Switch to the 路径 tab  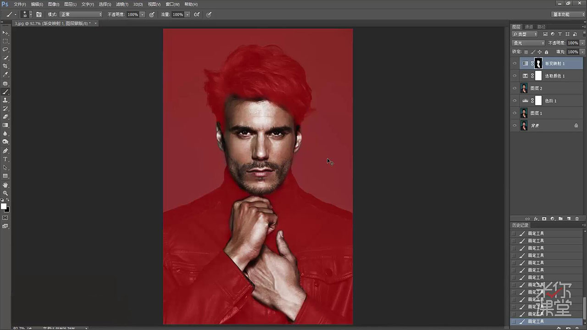542,27
